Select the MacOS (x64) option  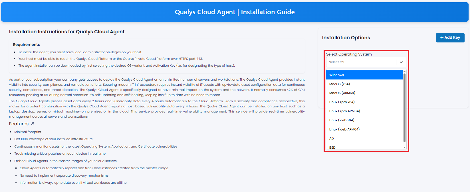[x=364, y=84]
